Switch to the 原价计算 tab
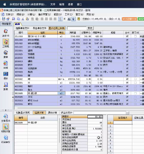 52,113
